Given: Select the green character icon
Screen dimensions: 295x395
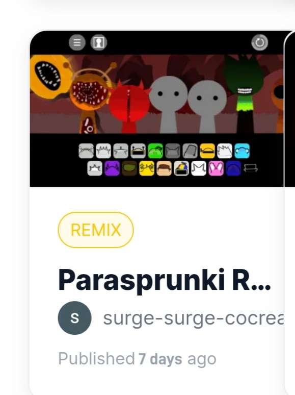Looking at the screenshot, I should (155, 151).
